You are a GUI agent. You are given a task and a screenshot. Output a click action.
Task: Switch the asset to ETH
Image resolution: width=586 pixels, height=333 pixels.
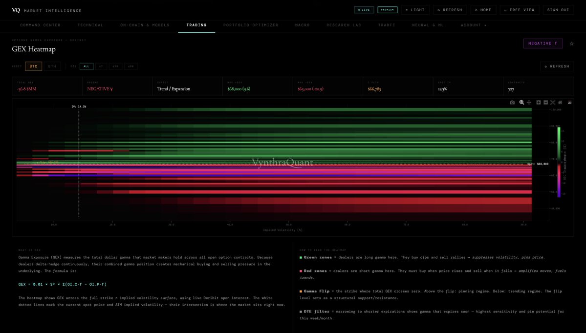[x=52, y=66]
